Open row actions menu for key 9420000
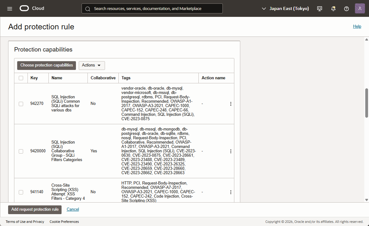This screenshot has height=226, width=369. (231, 151)
